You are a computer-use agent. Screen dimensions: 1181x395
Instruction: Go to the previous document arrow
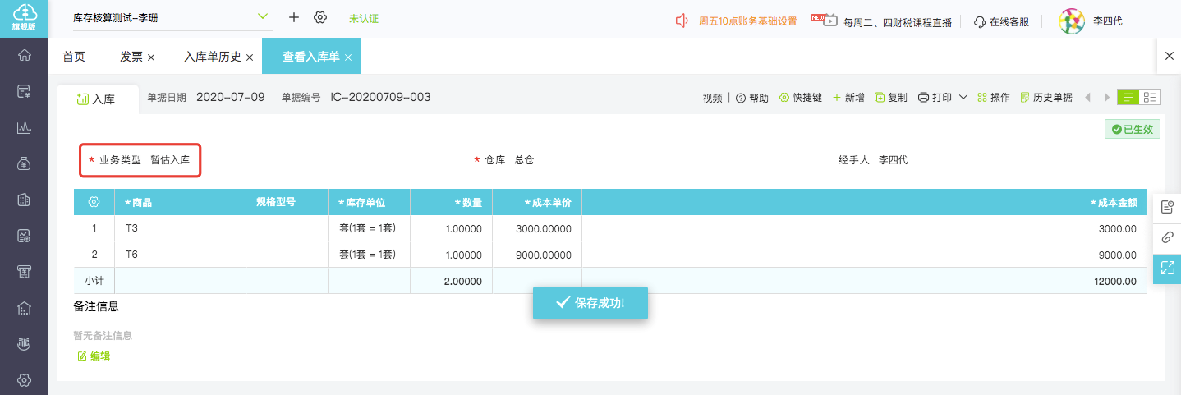coord(1088,98)
